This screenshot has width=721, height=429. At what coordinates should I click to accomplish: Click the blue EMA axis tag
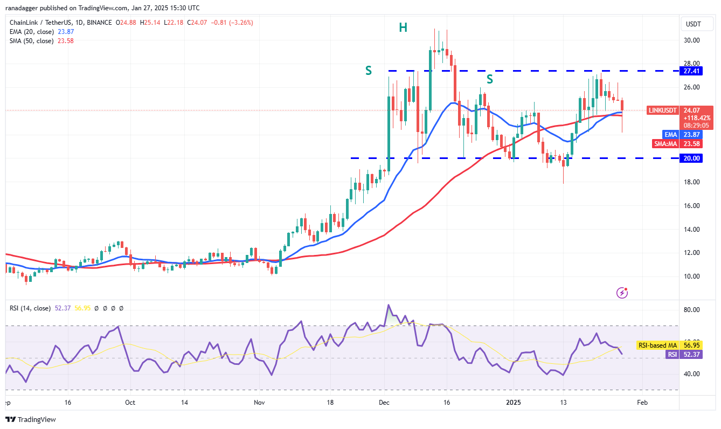click(670, 134)
